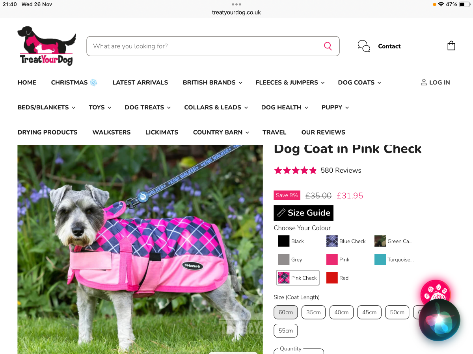The height and width of the screenshot is (354, 473).
Task: Select the 45cm coat length option
Action: pos(369,312)
